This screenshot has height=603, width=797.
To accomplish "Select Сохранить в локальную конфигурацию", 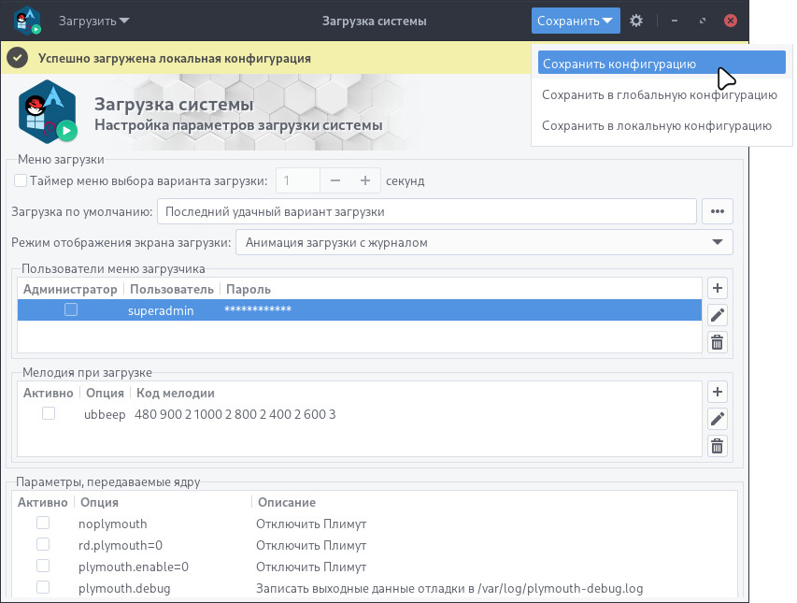I will click(657, 125).
